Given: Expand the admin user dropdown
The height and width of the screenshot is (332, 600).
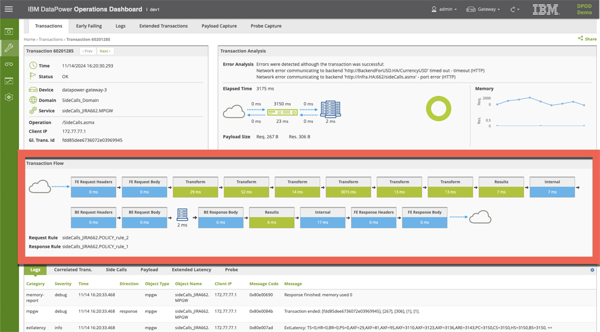Looking at the screenshot, I should coord(444,9).
